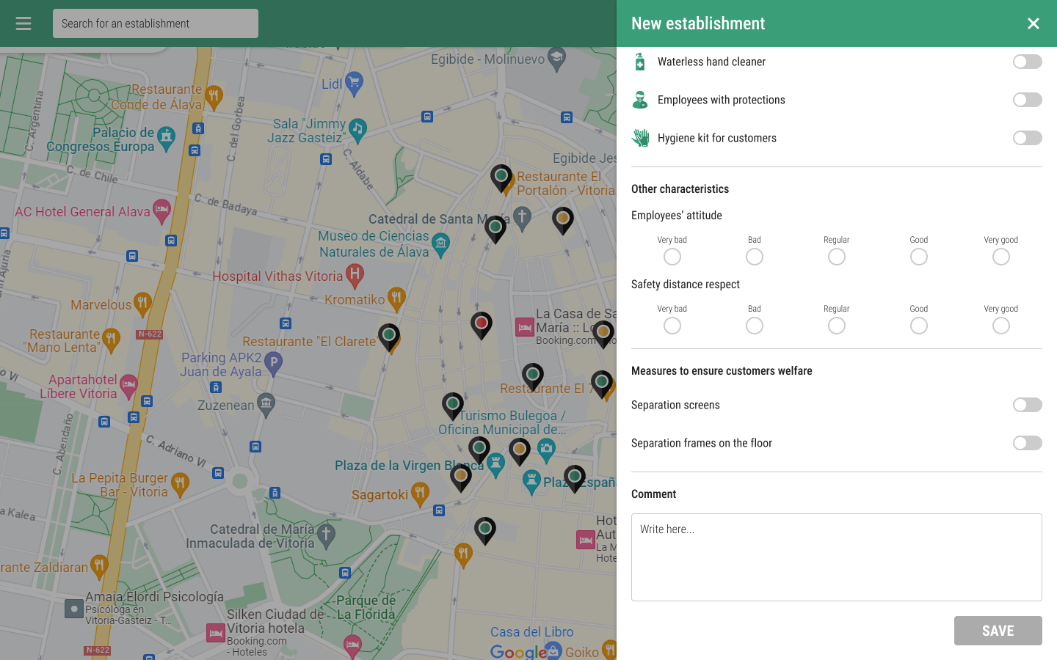The width and height of the screenshot is (1057, 660).
Task: Click the red establishment map pin
Action: click(482, 325)
